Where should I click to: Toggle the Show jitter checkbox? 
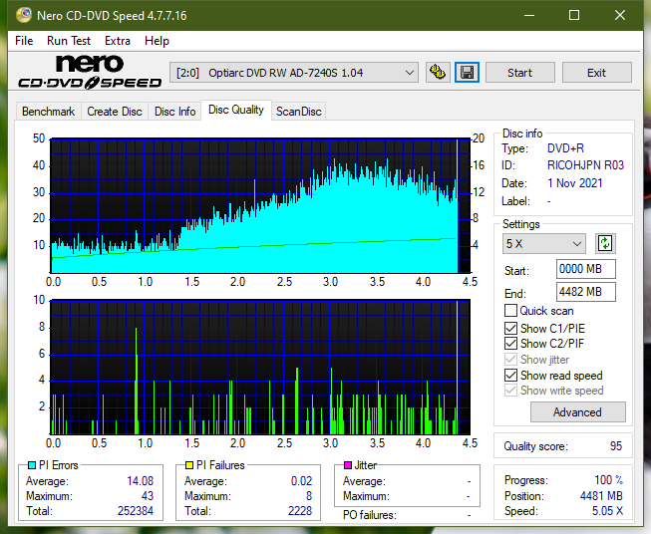click(x=510, y=360)
